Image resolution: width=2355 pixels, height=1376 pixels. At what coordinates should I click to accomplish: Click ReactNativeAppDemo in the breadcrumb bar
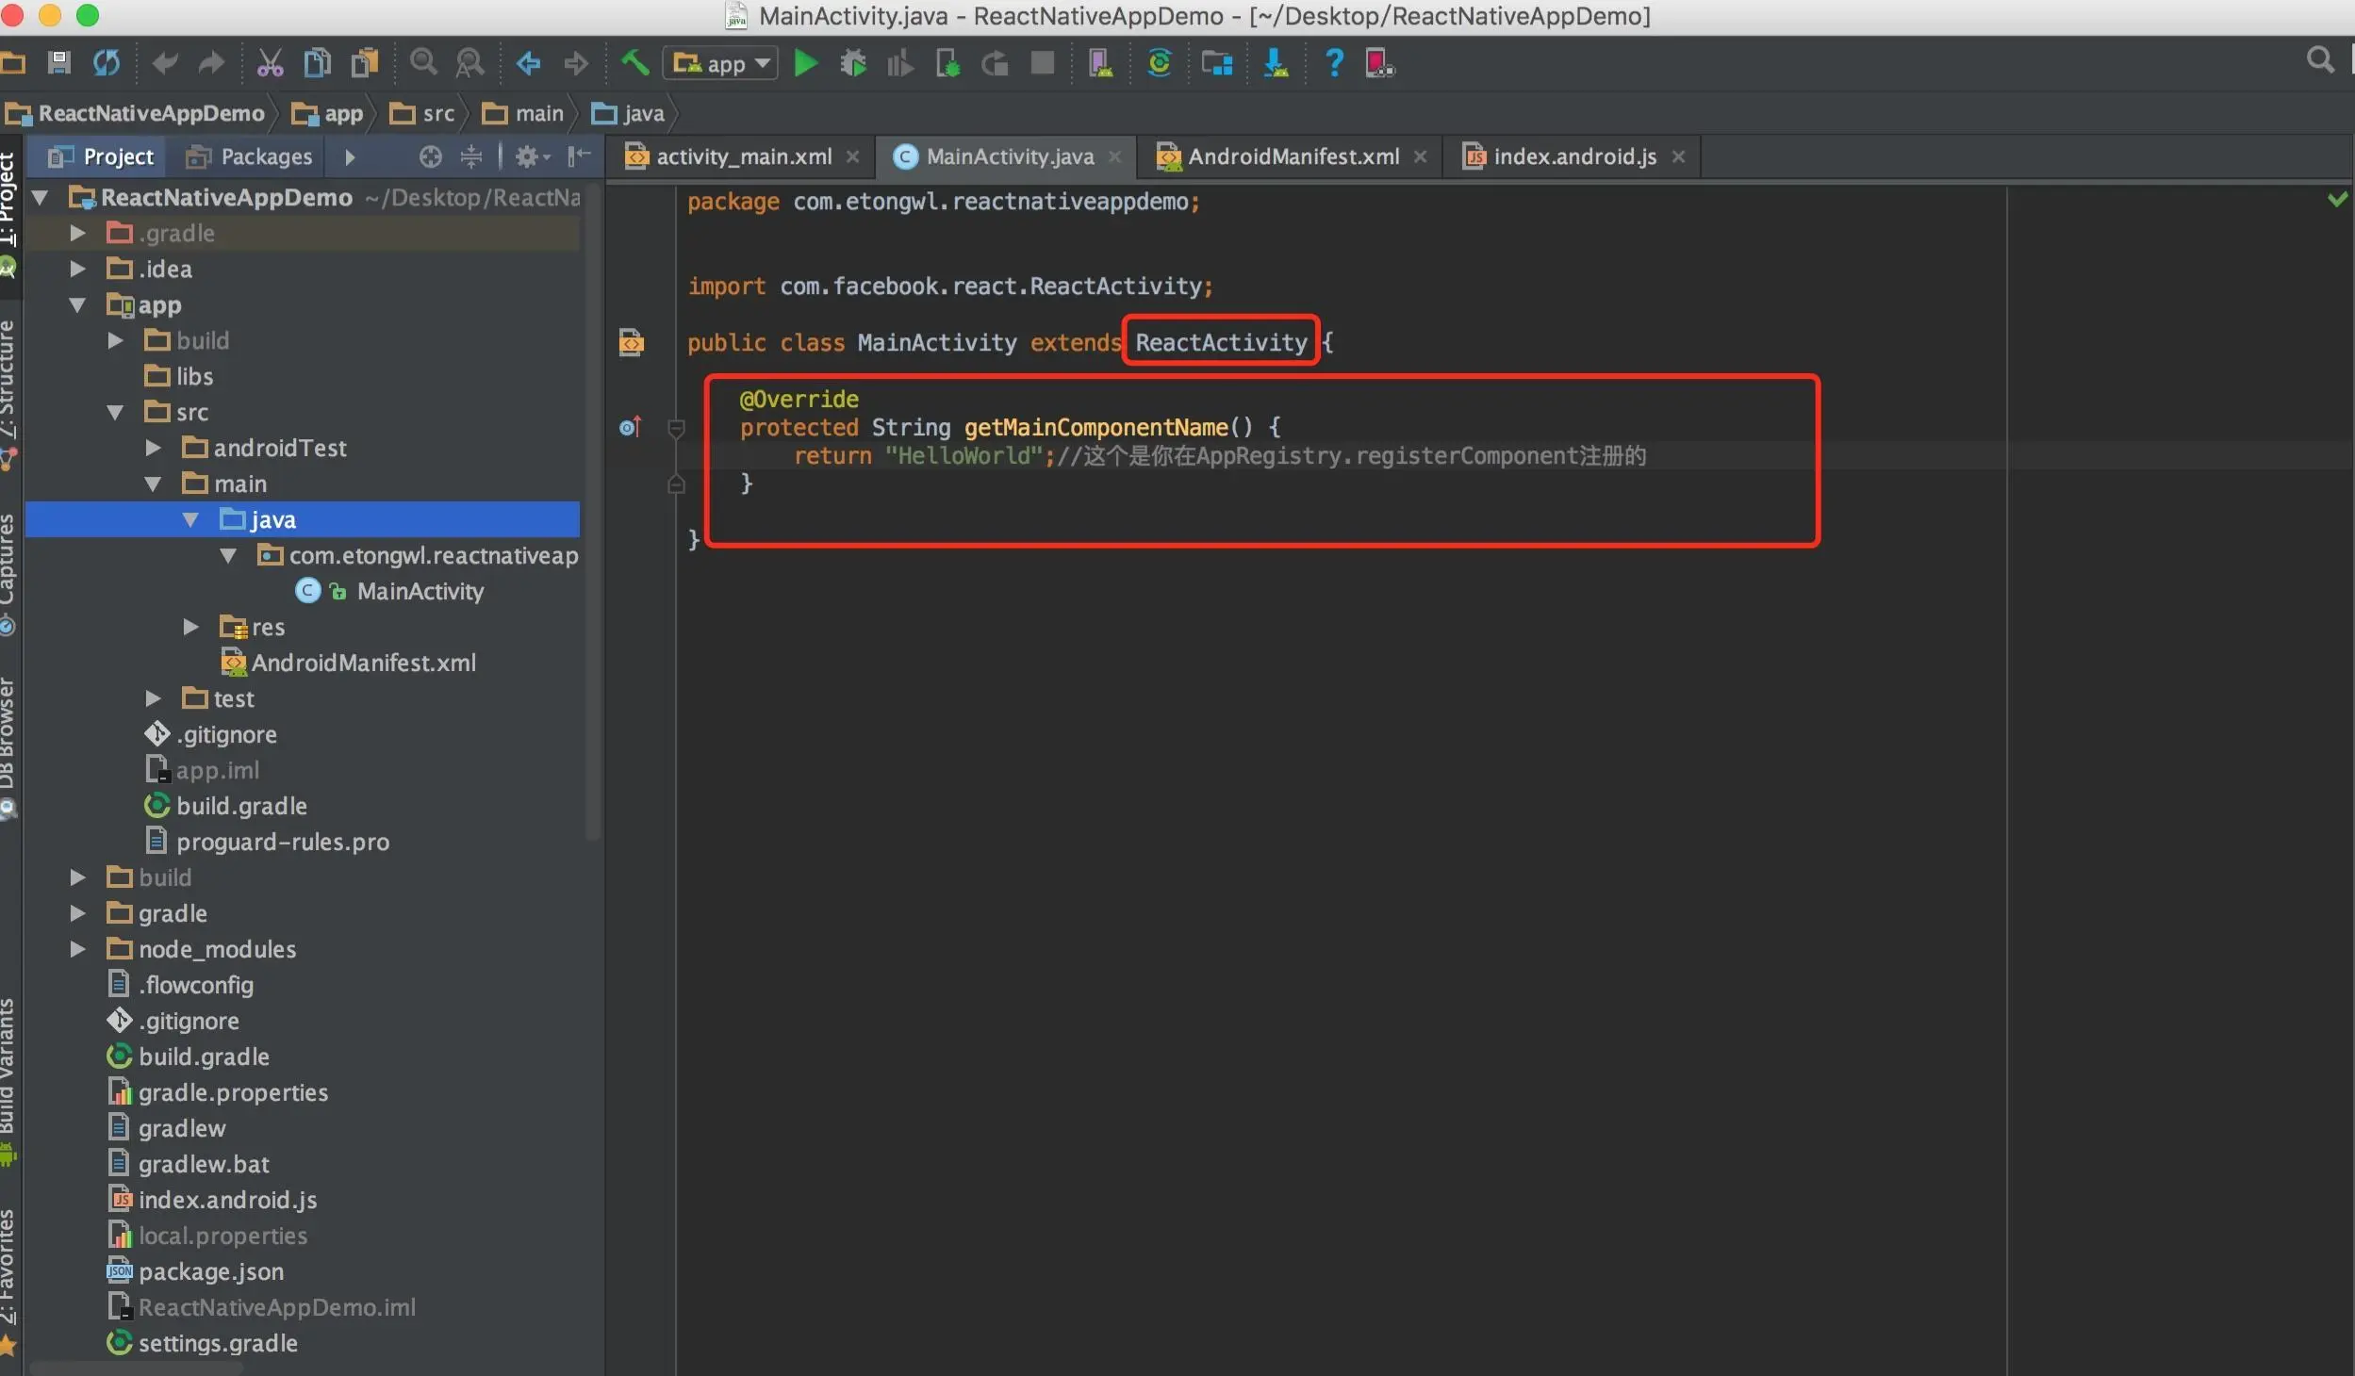[136, 114]
